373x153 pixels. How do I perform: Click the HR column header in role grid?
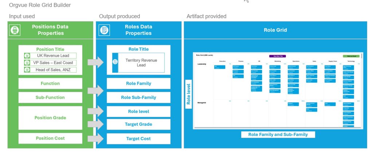click(259, 61)
